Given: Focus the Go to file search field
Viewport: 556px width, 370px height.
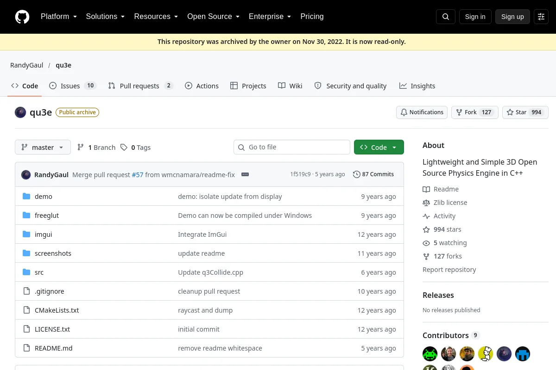Looking at the screenshot, I should pos(292,147).
